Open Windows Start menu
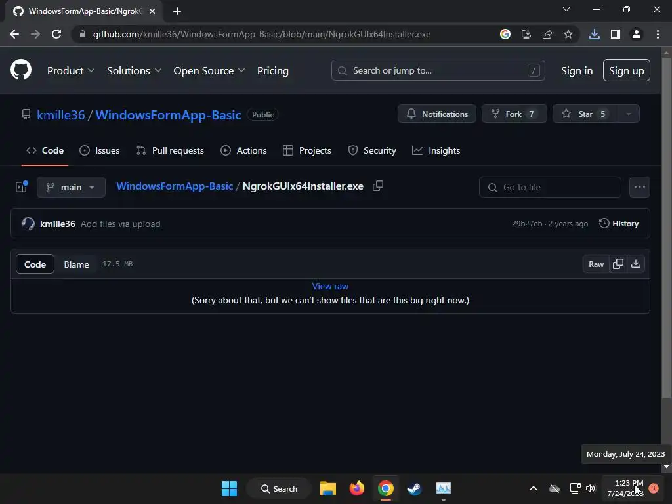Image resolution: width=672 pixels, height=504 pixels. coord(229,488)
